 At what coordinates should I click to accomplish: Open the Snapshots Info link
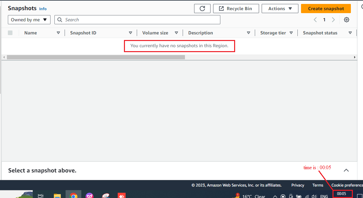(x=43, y=9)
